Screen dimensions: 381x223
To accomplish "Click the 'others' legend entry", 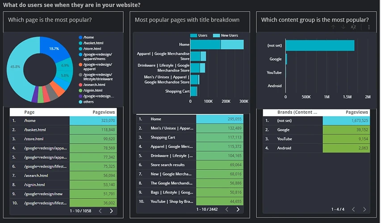I will 86,102.
